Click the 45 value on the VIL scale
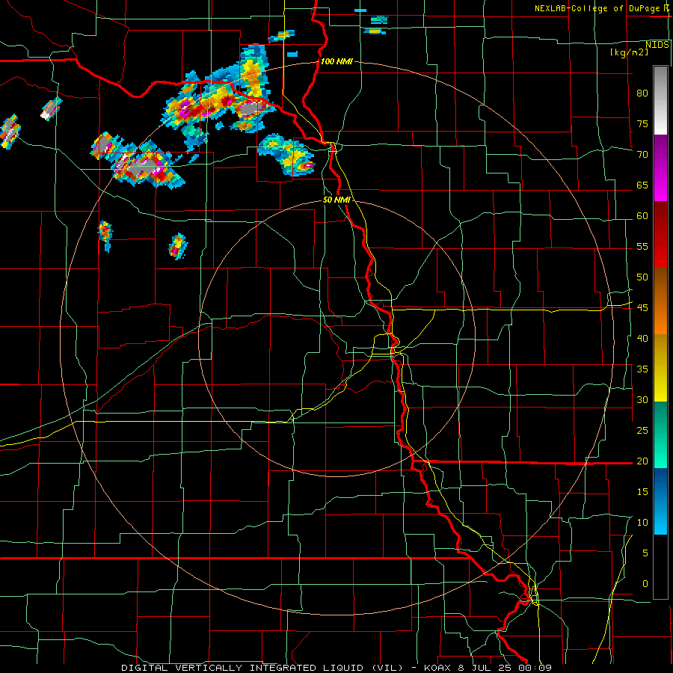The height and width of the screenshot is (673, 673). click(642, 308)
